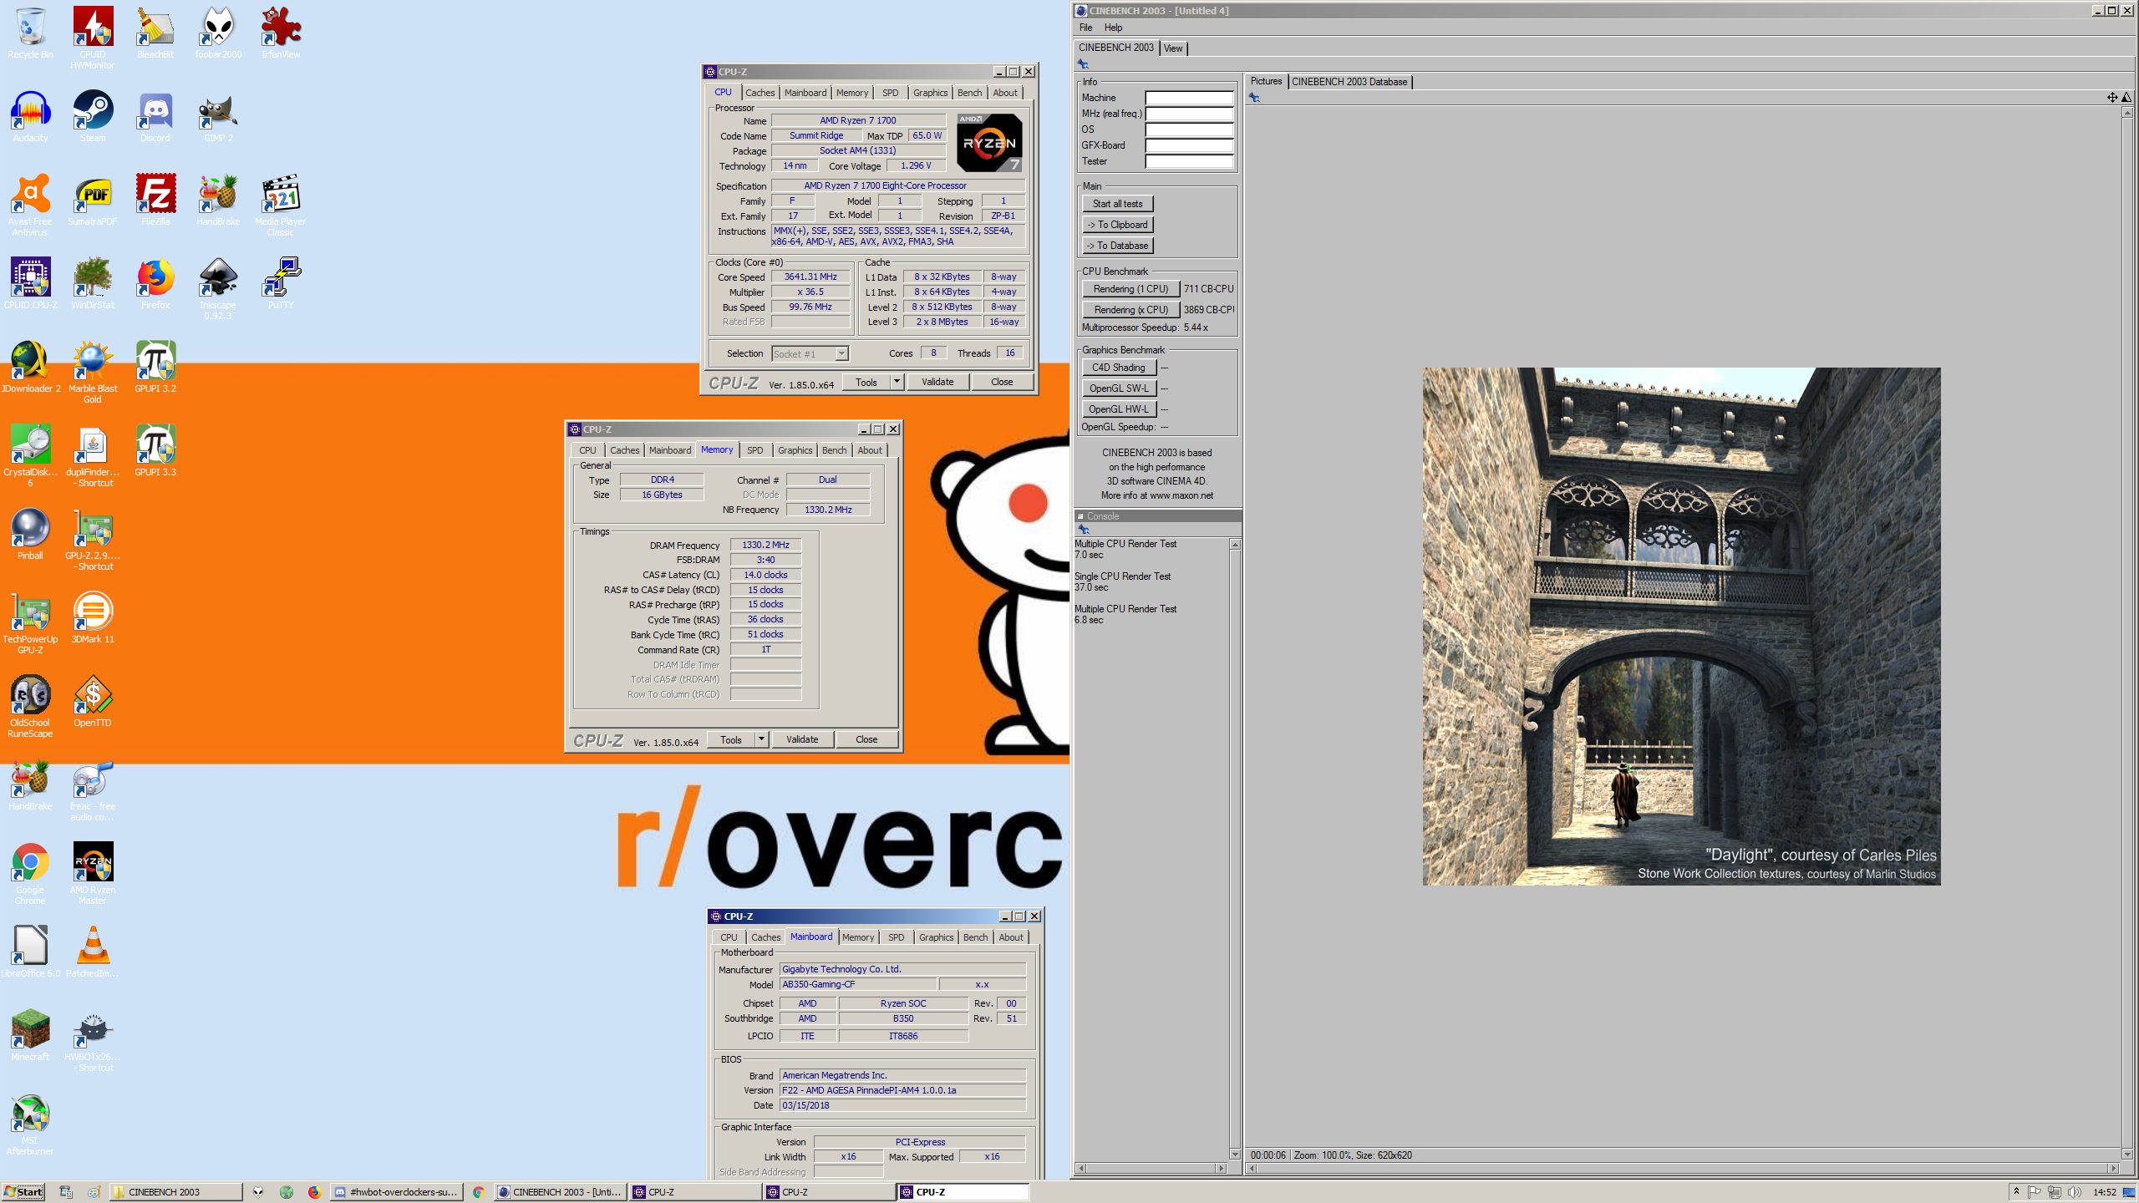Expand Tools dropdown arrow in CPU-Z CPU window
The image size is (2139, 1203).
point(897,382)
